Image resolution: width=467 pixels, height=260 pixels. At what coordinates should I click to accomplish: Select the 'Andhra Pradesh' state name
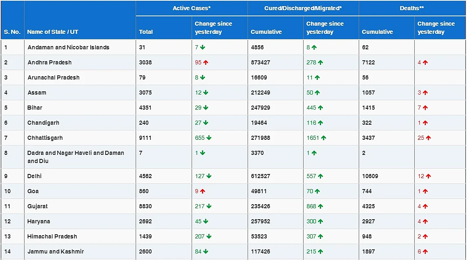click(x=49, y=62)
